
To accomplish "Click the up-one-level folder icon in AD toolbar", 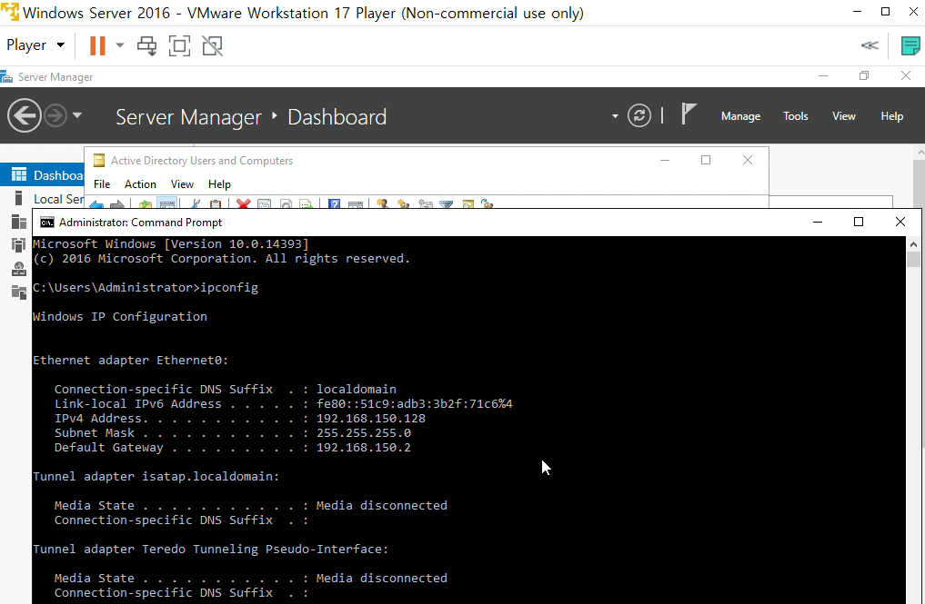I will pos(146,203).
